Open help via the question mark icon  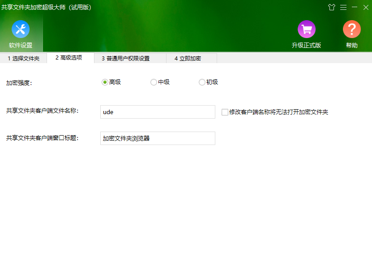[351, 28]
